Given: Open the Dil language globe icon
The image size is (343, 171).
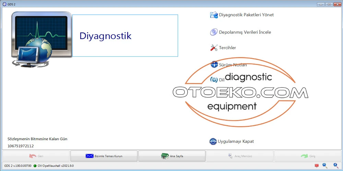Looking at the screenshot, I should 214,80.
